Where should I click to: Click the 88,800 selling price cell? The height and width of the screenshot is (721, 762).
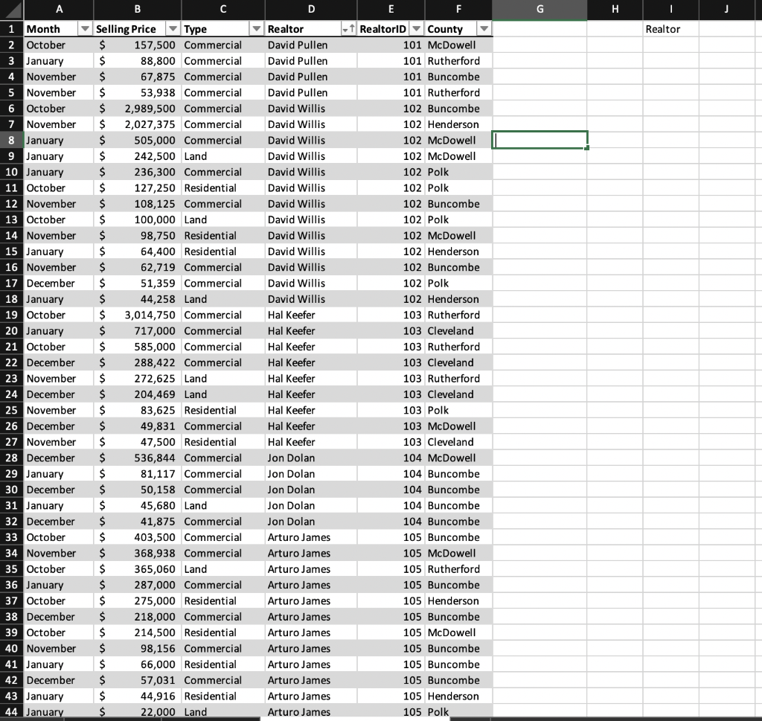coord(138,61)
